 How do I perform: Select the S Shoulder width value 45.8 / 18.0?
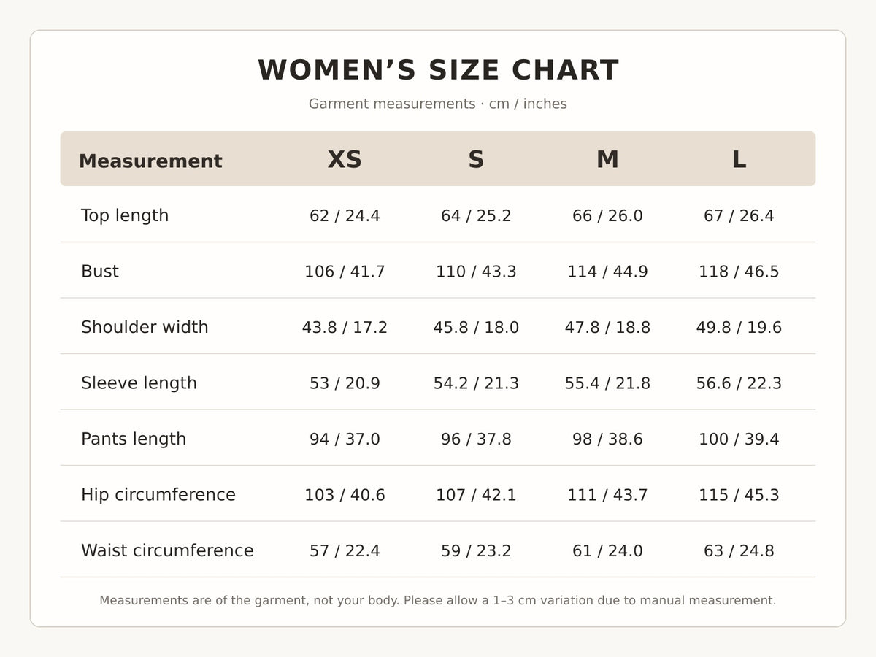(x=476, y=327)
